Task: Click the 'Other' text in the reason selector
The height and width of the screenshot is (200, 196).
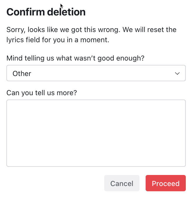Action: [x=22, y=73]
